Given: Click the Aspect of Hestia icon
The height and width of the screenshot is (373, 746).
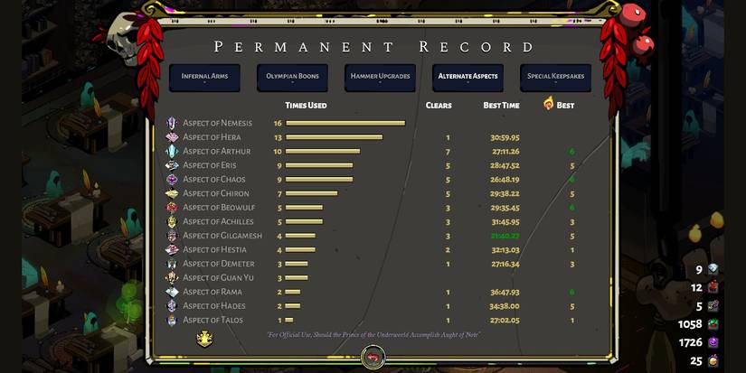Looking at the screenshot, I should pos(172,249).
